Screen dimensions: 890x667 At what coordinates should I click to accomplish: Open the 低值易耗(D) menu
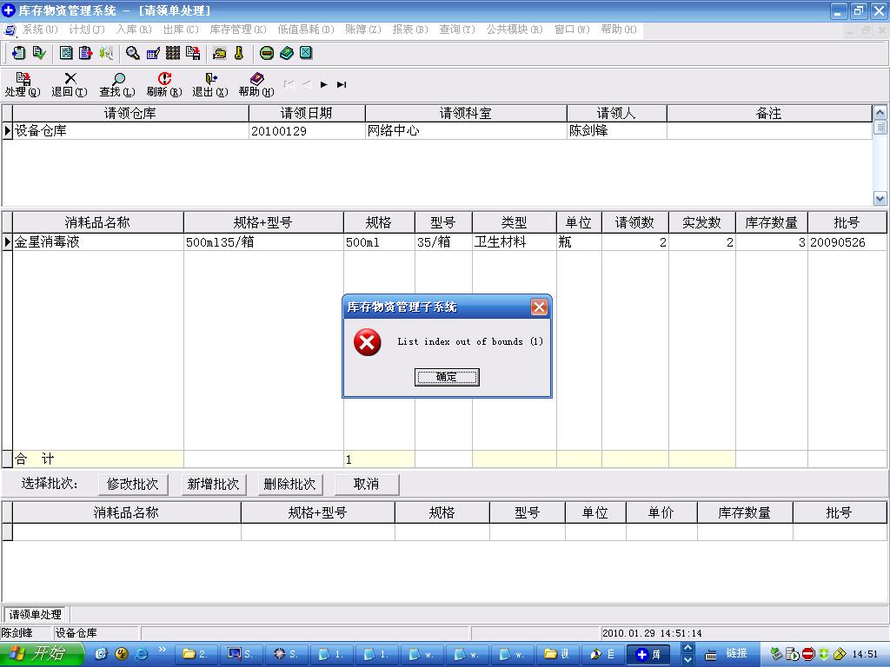pyautogui.click(x=306, y=30)
